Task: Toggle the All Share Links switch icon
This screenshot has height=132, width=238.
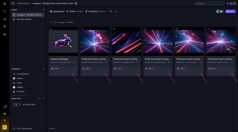Action: (17, 104)
